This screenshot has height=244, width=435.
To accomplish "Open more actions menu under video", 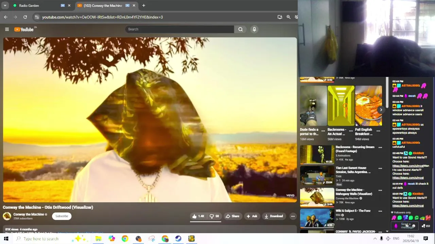I will click(293, 216).
